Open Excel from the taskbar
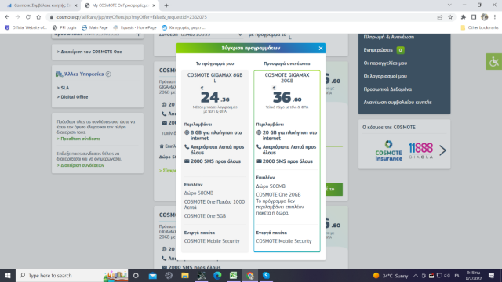This screenshot has height=282, width=502. [234, 275]
